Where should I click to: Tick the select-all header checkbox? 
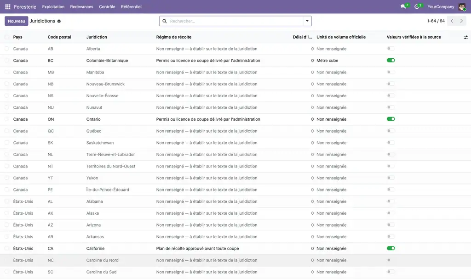click(7, 37)
